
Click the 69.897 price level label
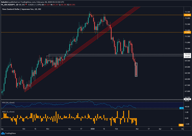tap(187, 57)
